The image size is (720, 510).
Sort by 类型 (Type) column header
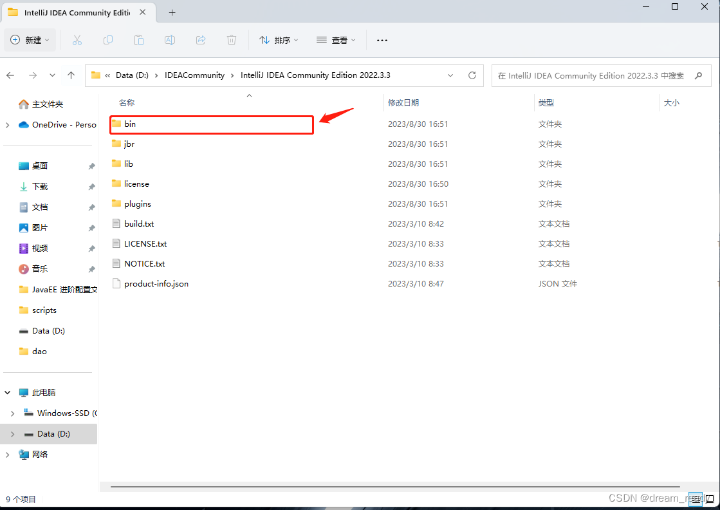(x=546, y=103)
